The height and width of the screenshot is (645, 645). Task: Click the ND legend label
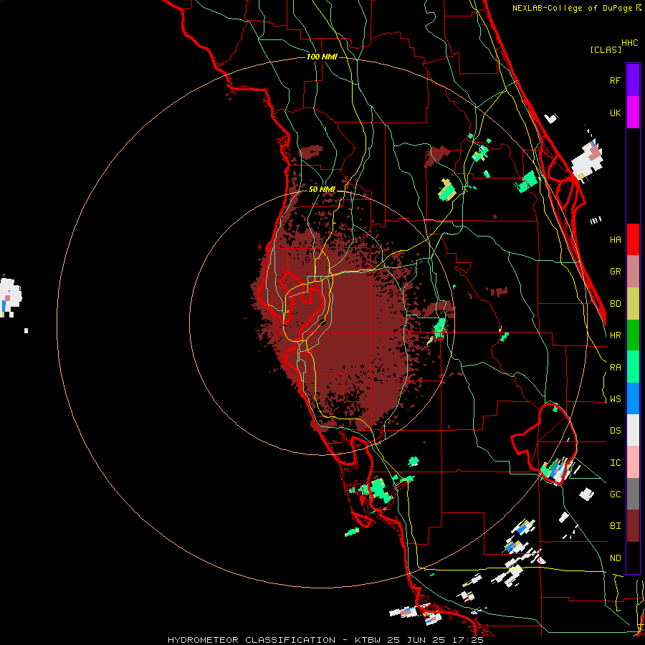615,558
